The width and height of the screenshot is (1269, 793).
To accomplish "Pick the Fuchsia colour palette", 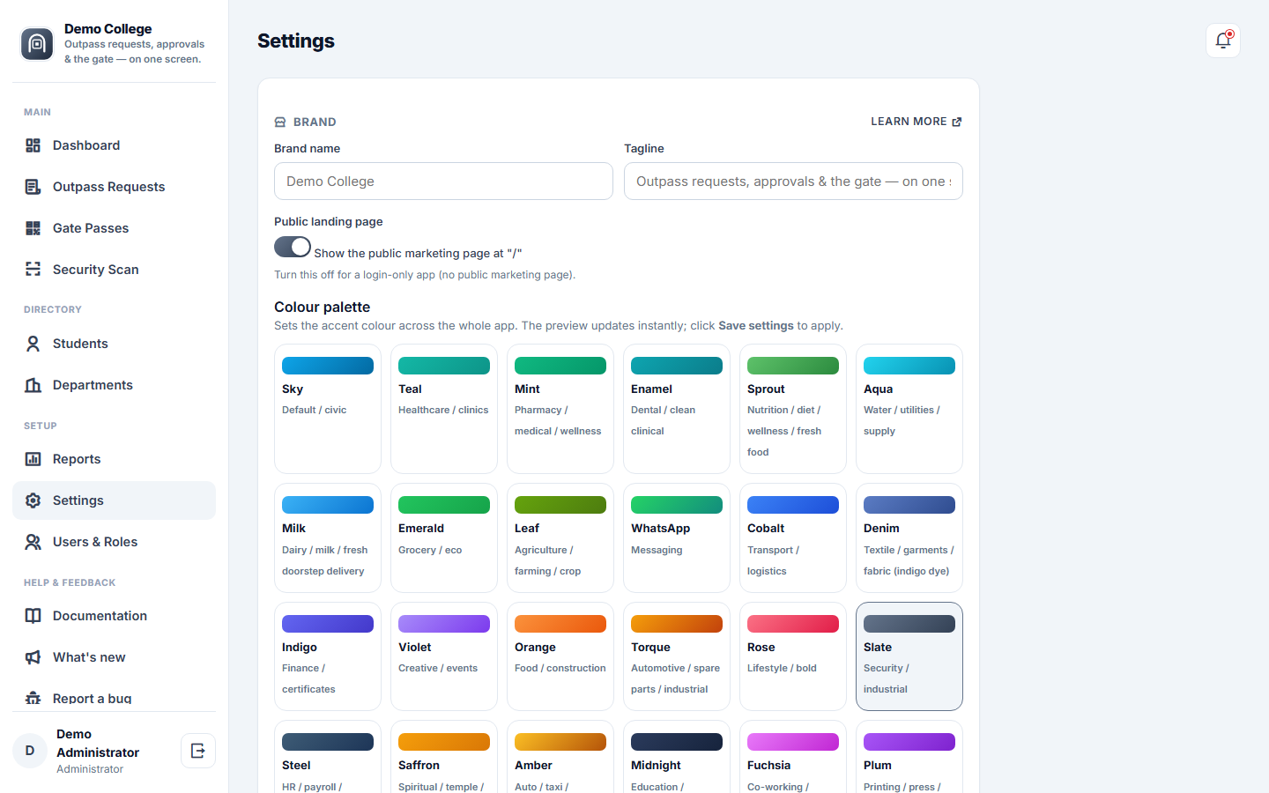I will pos(793,758).
